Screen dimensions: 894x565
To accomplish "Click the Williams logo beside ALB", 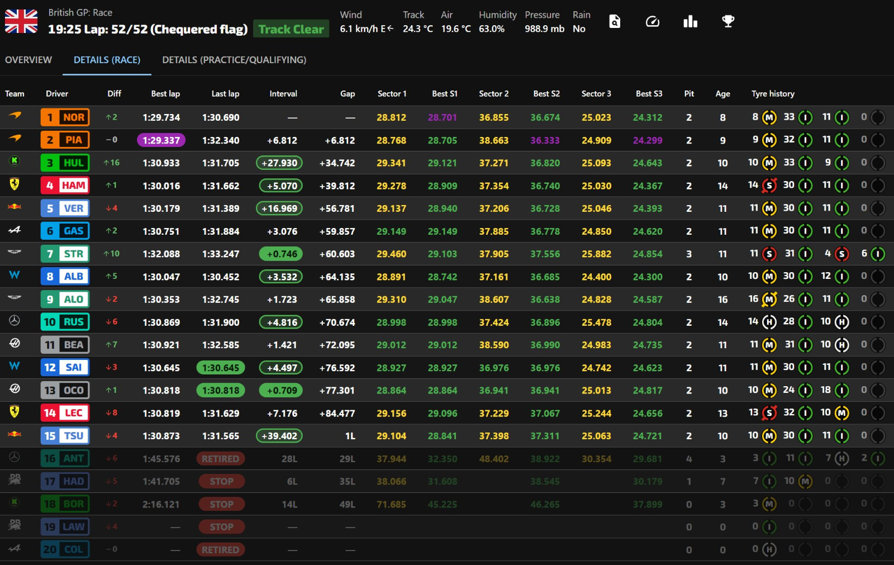I will [x=15, y=275].
